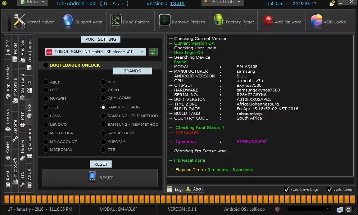
Task: Open the MicroSoft side tab
Action: point(15,171)
